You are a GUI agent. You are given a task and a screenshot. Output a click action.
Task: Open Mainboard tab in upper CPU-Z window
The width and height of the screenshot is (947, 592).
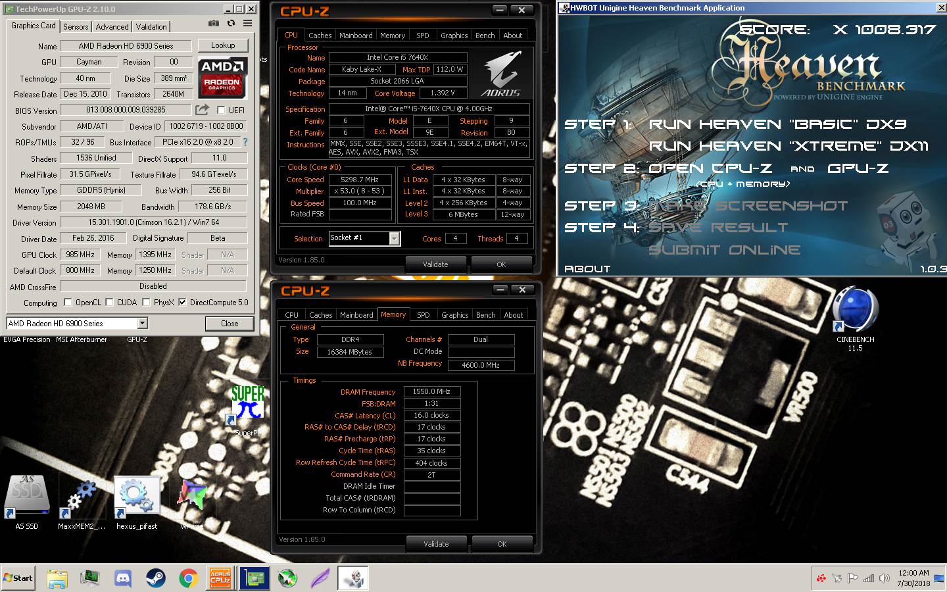click(356, 36)
